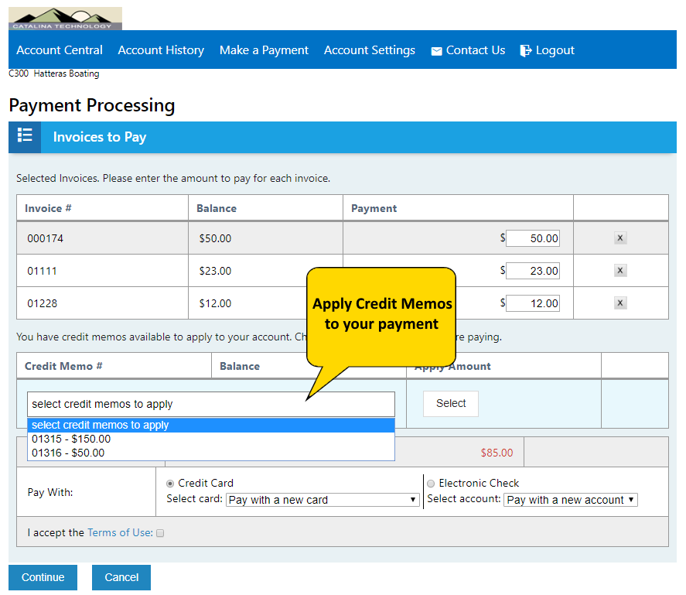The width and height of the screenshot is (686, 595).
Task: Click the red $85.00 total amount
Action: [497, 453]
